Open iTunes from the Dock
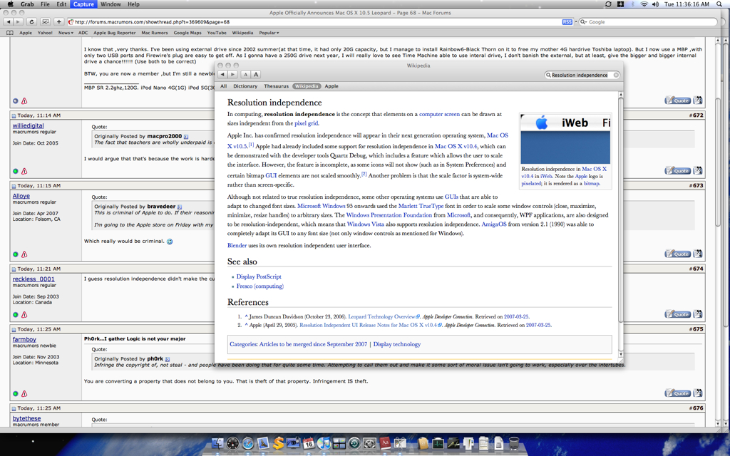Image resolution: width=730 pixels, height=456 pixels. 324,443
